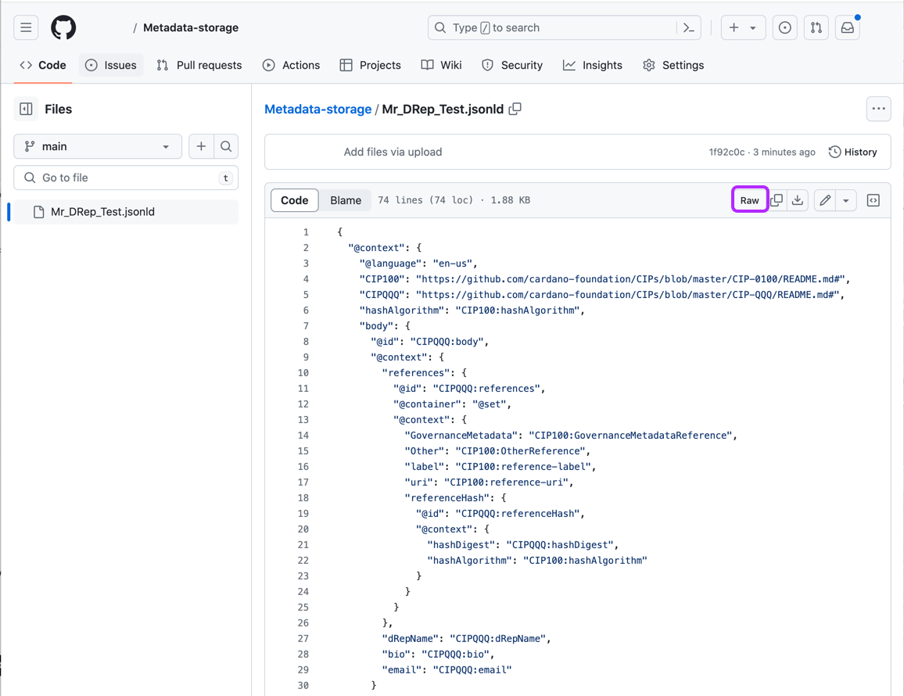The height and width of the screenshot is (696, 904).
Task: Copy raw file contents
Action: (x=777, y=200)
